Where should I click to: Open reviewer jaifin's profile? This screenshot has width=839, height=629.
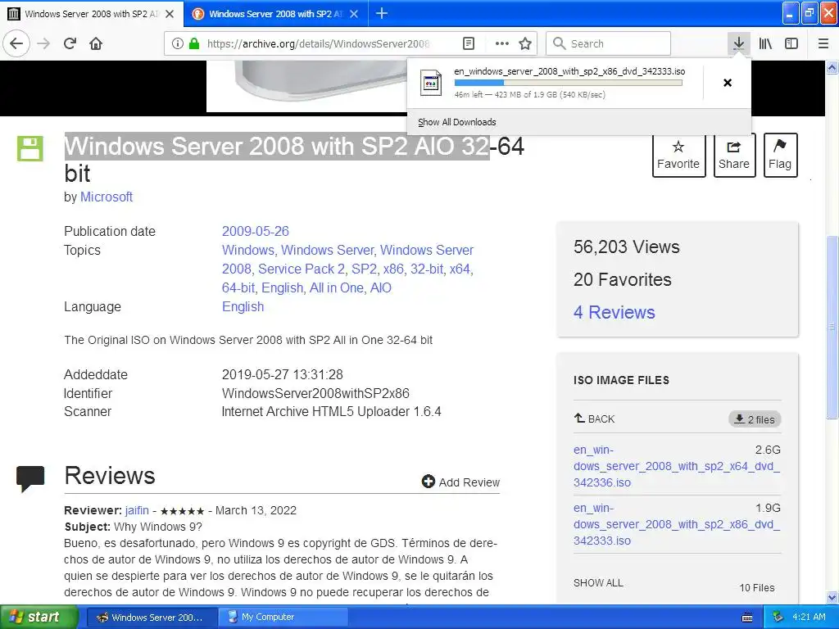pos(137,510)
